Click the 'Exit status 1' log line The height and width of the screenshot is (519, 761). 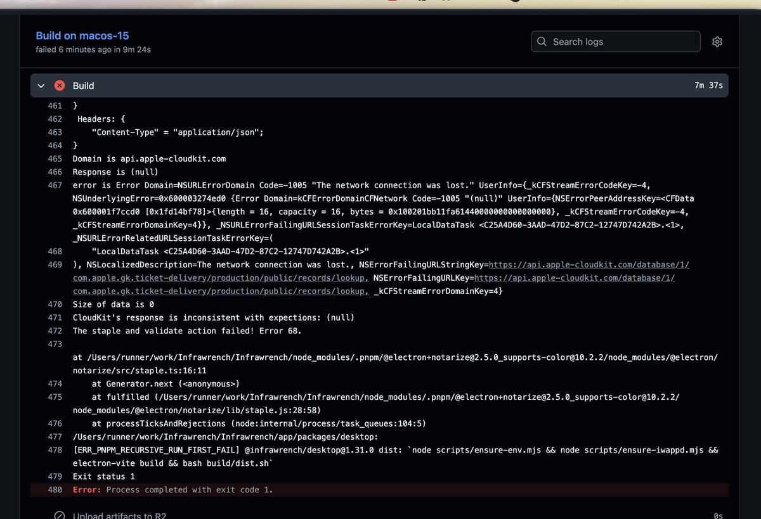click(x=104, y=477)
